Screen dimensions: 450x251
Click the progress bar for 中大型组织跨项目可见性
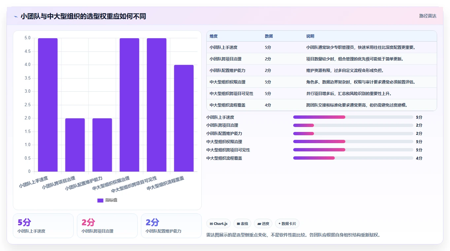(x=353, y=150)
